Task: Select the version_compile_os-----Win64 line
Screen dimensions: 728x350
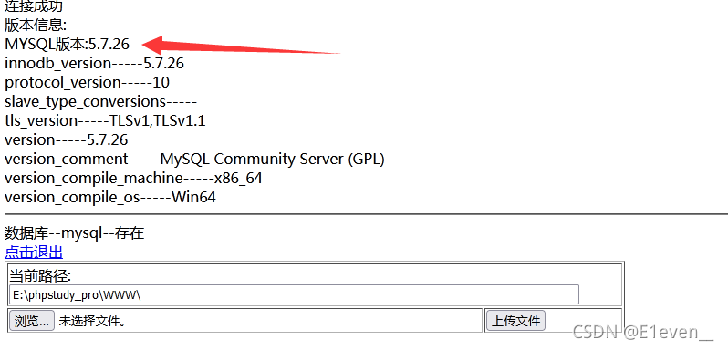Action: [x=110, y=198]
